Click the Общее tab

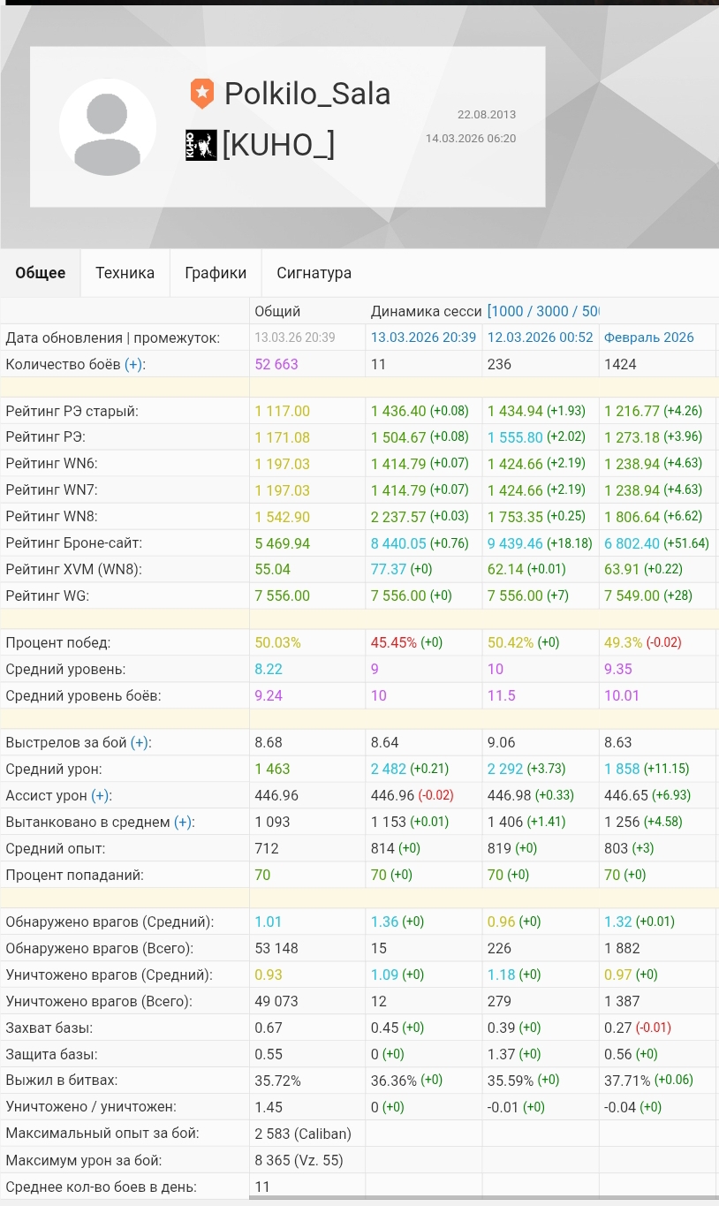[x=41, y=273]
